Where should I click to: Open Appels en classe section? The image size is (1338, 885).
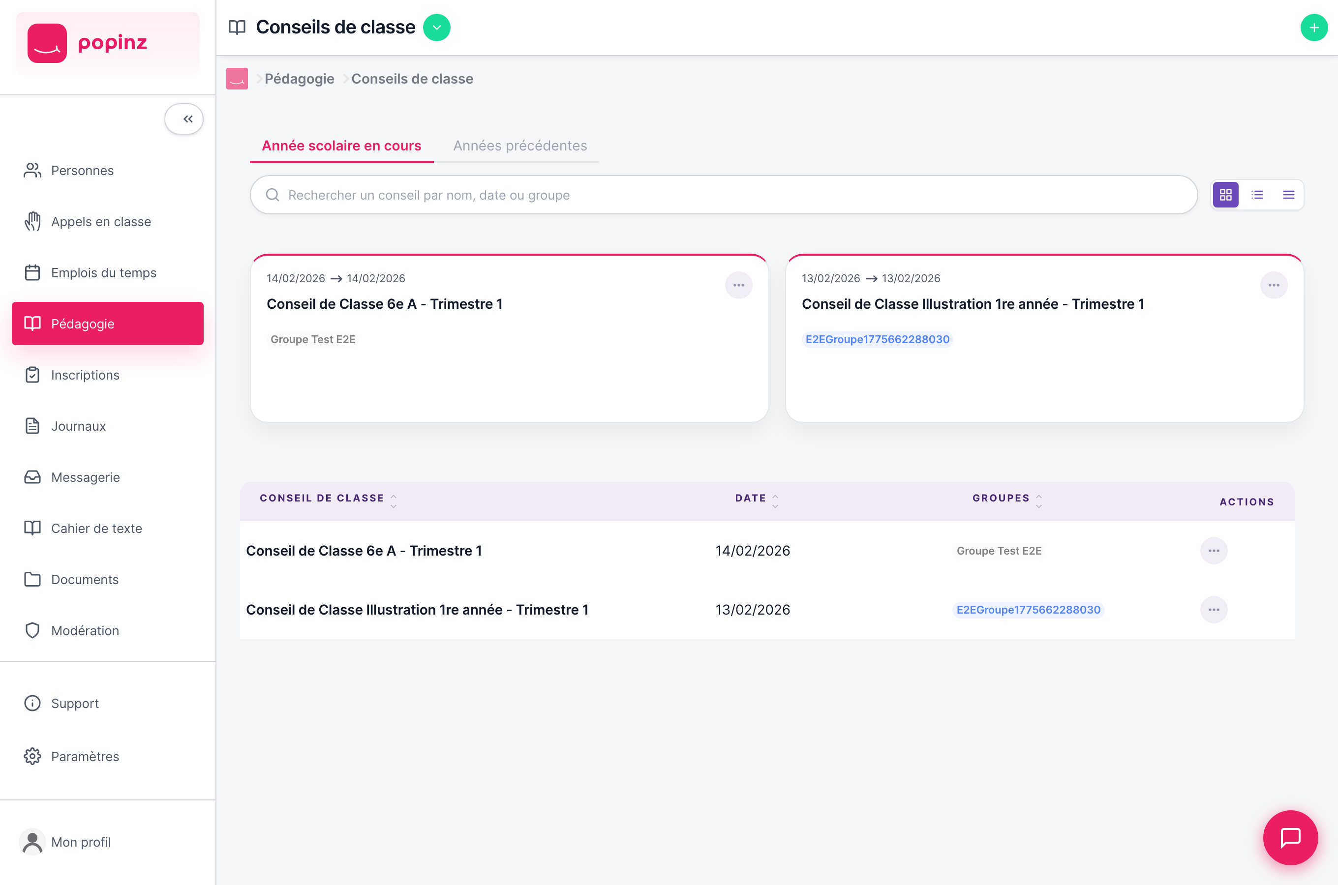tap(107, 222)
